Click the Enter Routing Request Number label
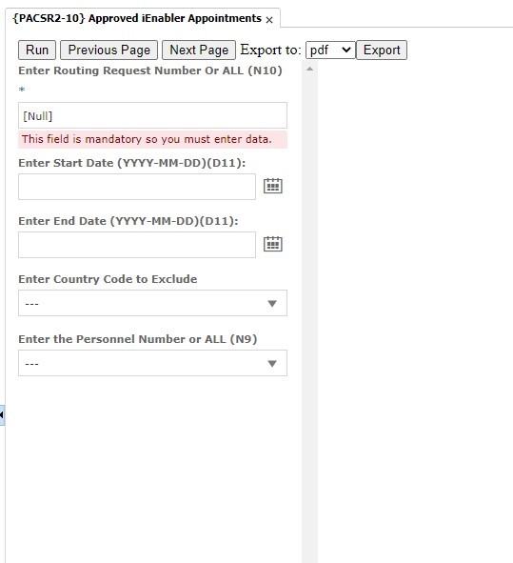The image size is (513, 563). (150, 70)
